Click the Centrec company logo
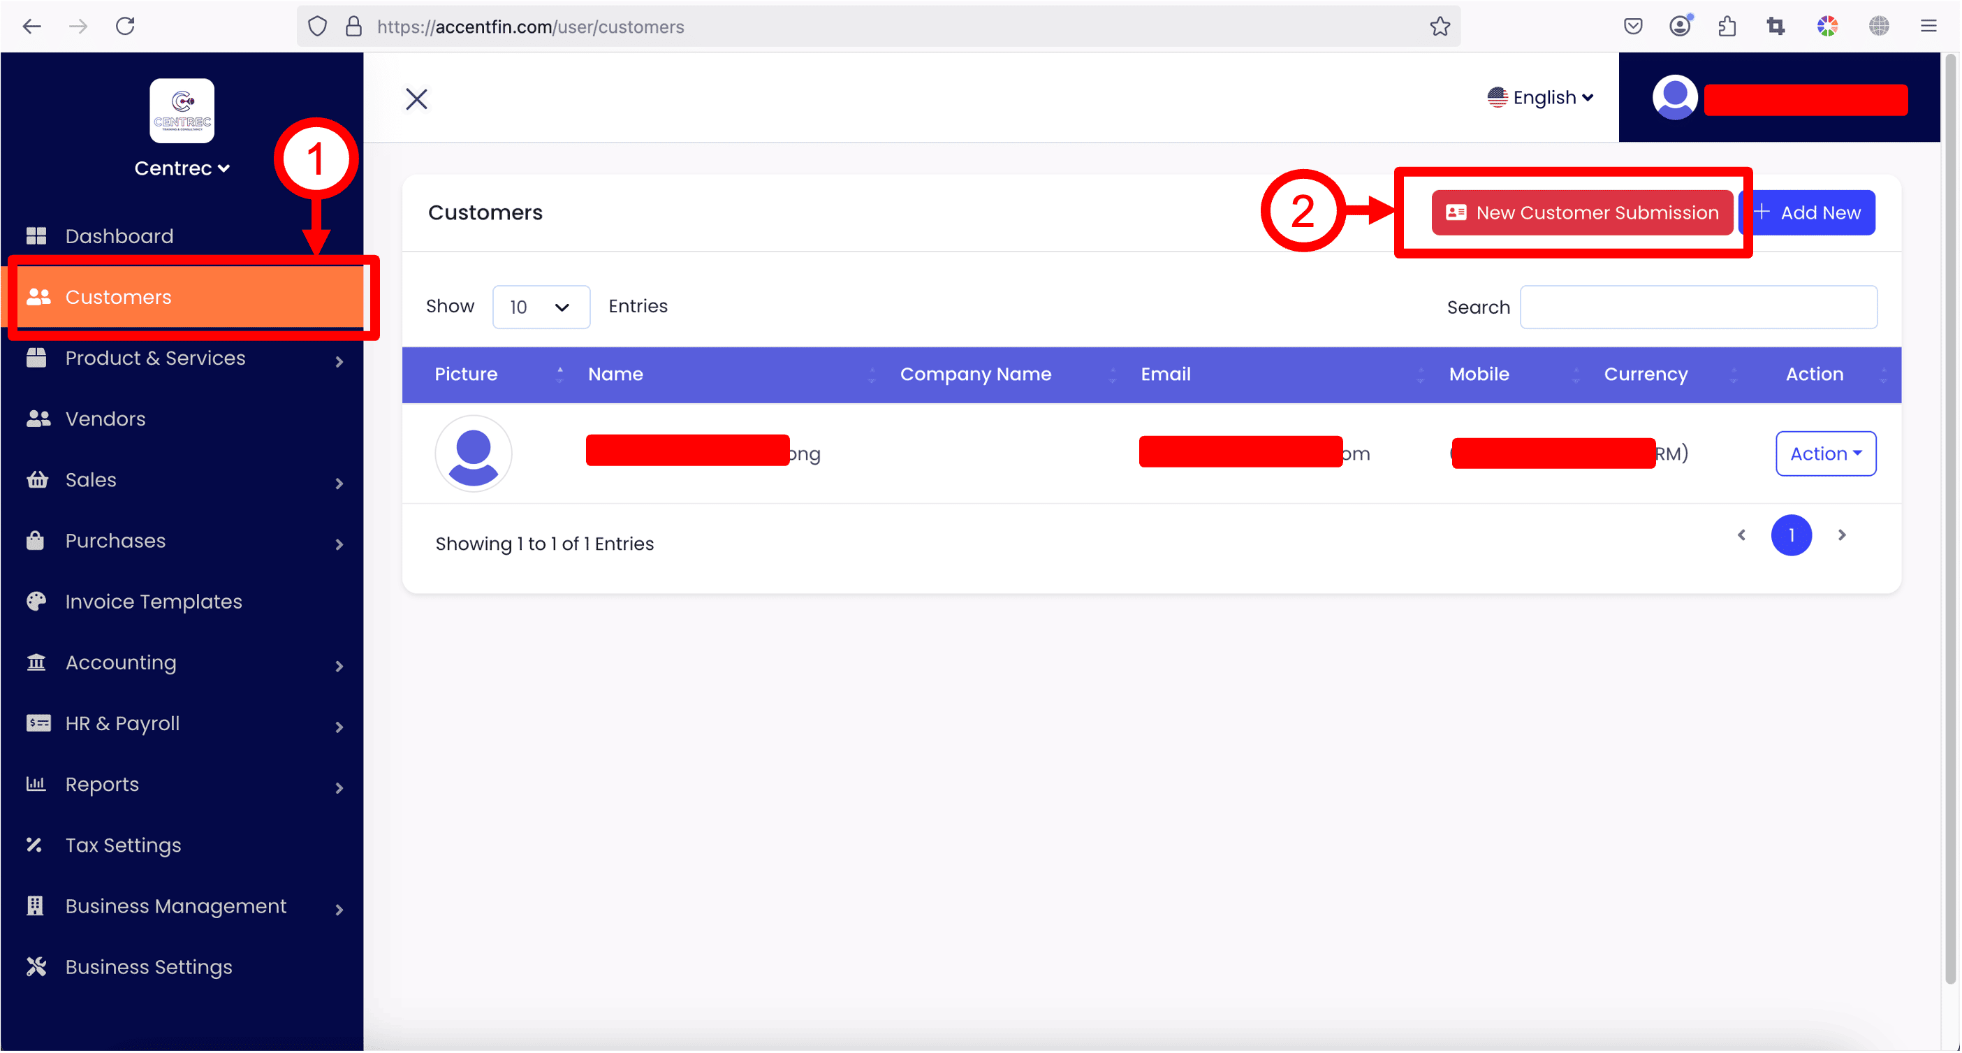The height and width of the screenshot is (1053, 1962). click(182, 111)
